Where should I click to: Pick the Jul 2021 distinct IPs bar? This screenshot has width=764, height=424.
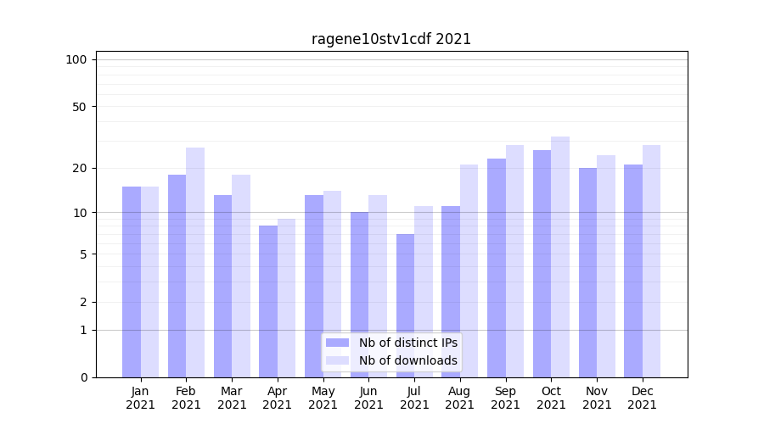tap(405, 305)
